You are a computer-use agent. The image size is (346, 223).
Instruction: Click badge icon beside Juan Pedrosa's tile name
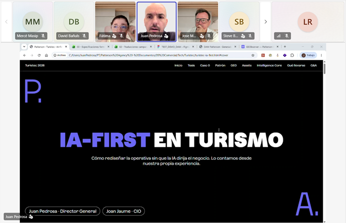166,36
